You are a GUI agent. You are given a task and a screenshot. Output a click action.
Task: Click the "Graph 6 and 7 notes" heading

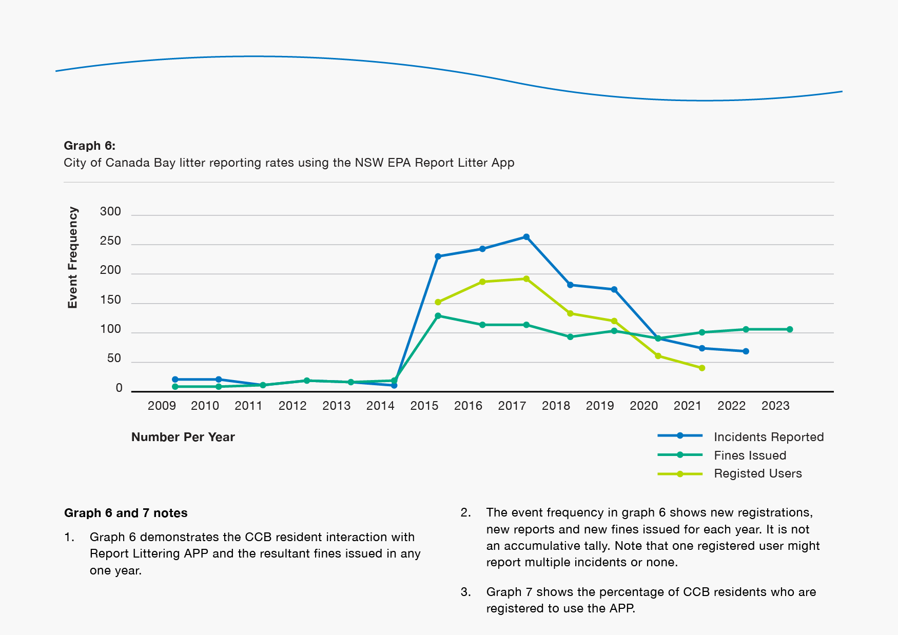126,513
